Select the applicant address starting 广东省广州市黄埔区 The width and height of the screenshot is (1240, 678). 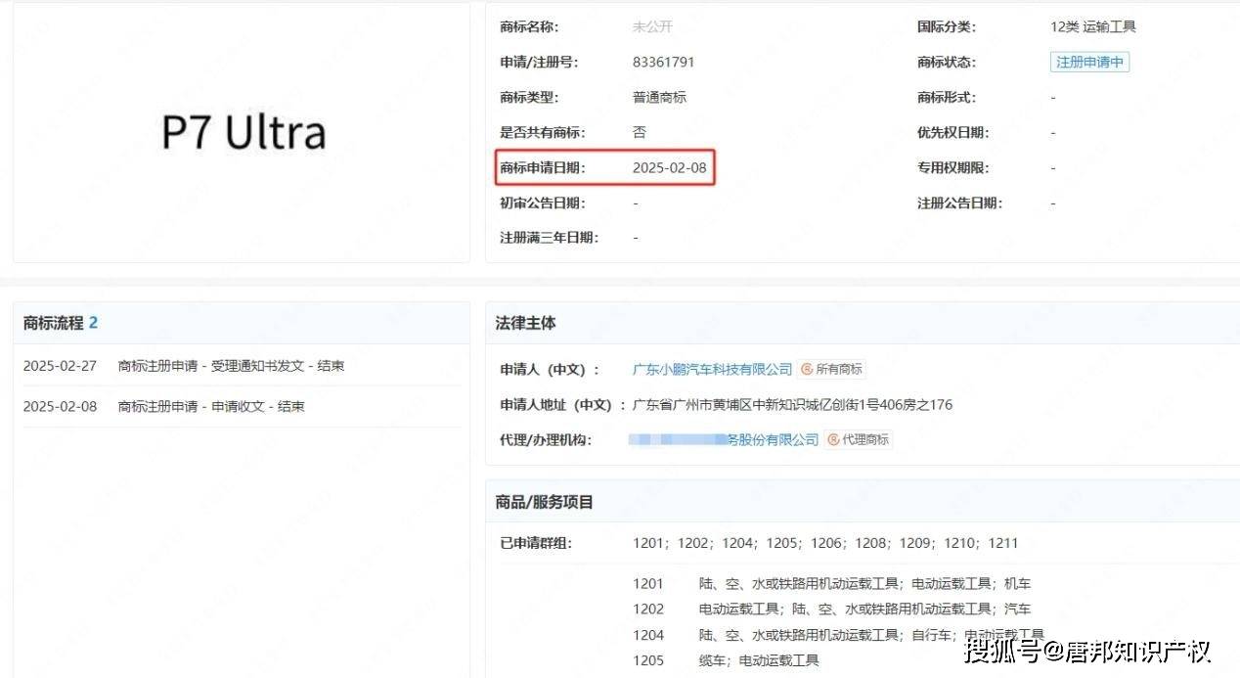(x=792, y=404)
